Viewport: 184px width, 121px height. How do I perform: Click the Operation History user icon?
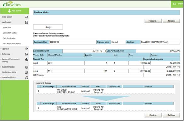tap(27, 78)
